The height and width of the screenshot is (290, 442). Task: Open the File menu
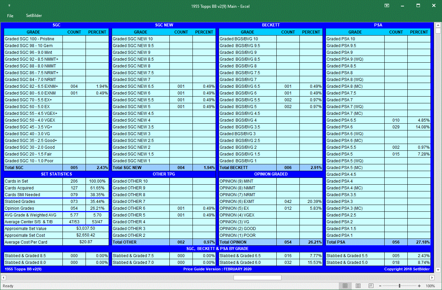(x=10, y=16)
